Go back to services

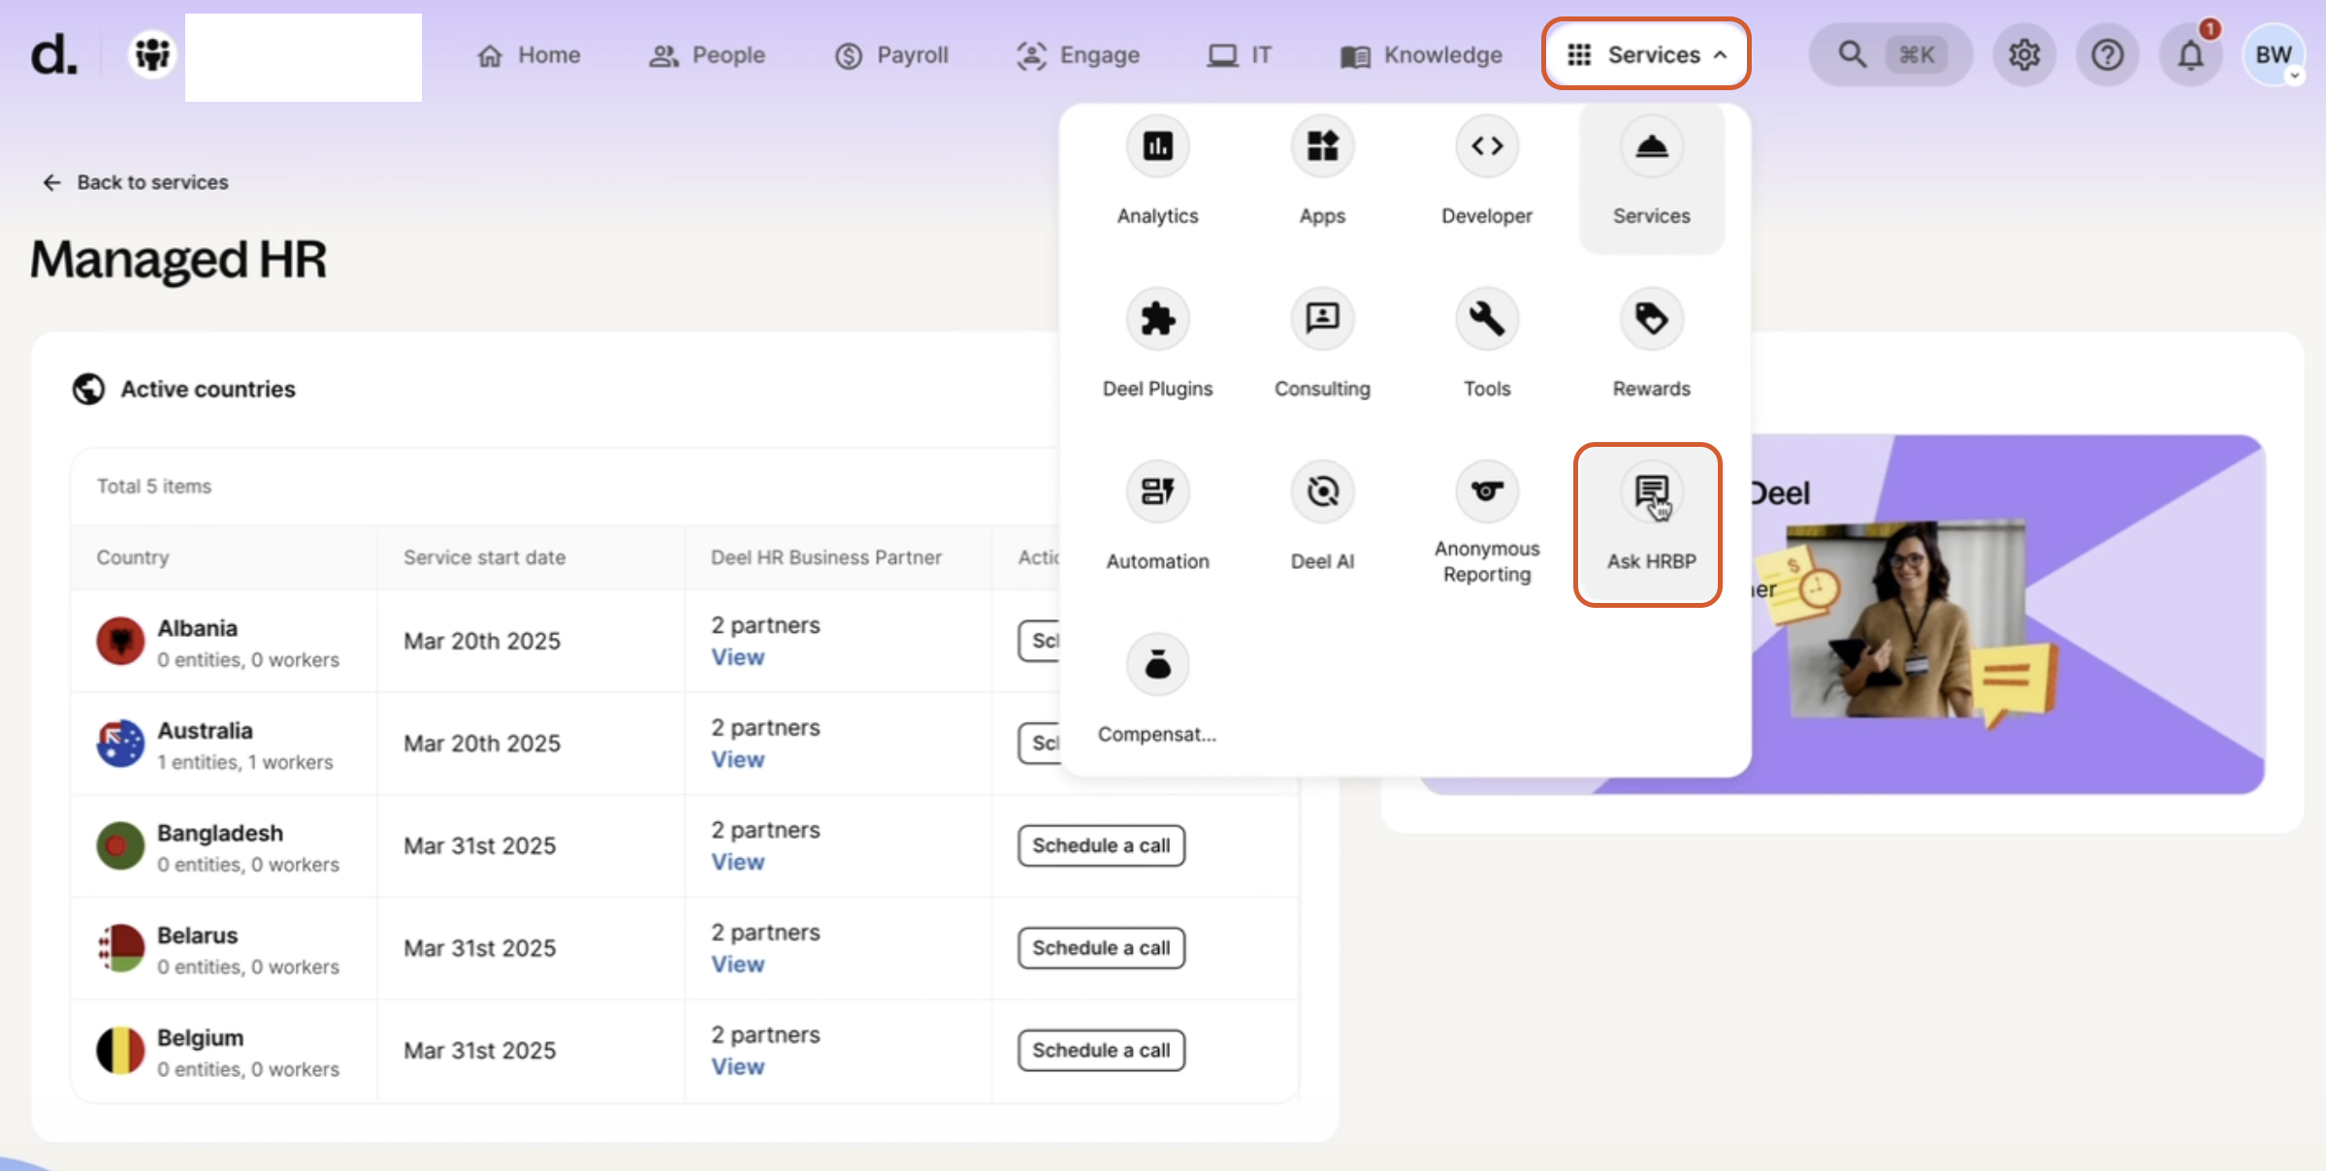pyautogui.click(x=135, y=182)
